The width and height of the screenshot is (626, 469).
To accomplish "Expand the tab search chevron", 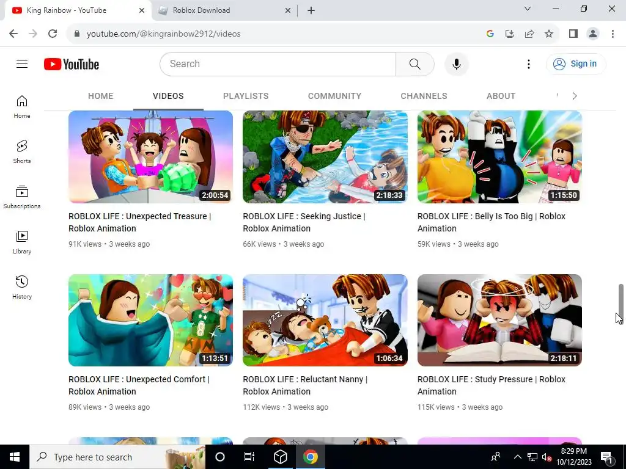I will [x=528, y=9].
